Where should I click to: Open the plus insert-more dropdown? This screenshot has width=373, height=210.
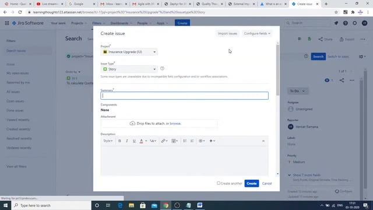(x=212, y=141)
